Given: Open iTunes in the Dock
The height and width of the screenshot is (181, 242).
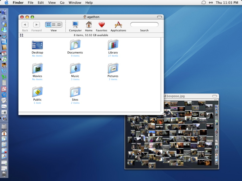Looking at the screenshot, I should [4, 59].
